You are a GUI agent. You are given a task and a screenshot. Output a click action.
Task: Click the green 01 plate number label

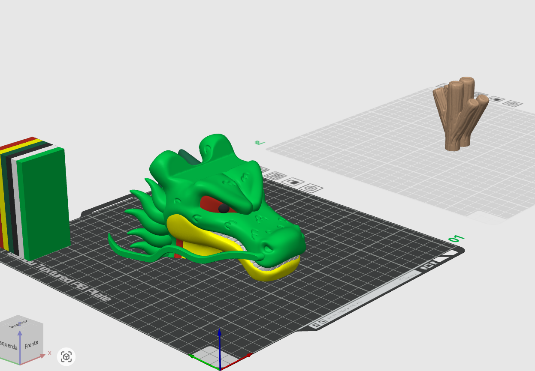coord(456,238)
